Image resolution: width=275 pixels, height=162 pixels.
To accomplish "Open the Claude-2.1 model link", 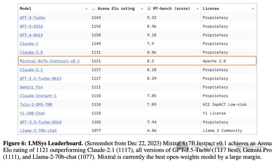I will click(x=31, y=70).
